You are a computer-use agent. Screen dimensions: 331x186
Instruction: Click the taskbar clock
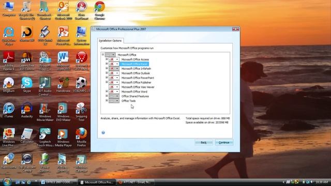(x=322, y=182)
